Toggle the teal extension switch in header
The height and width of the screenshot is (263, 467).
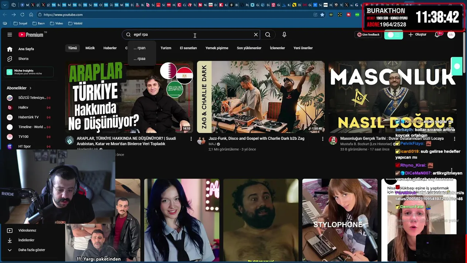393,35
